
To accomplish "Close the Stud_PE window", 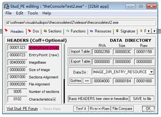I will click(151, 6).
